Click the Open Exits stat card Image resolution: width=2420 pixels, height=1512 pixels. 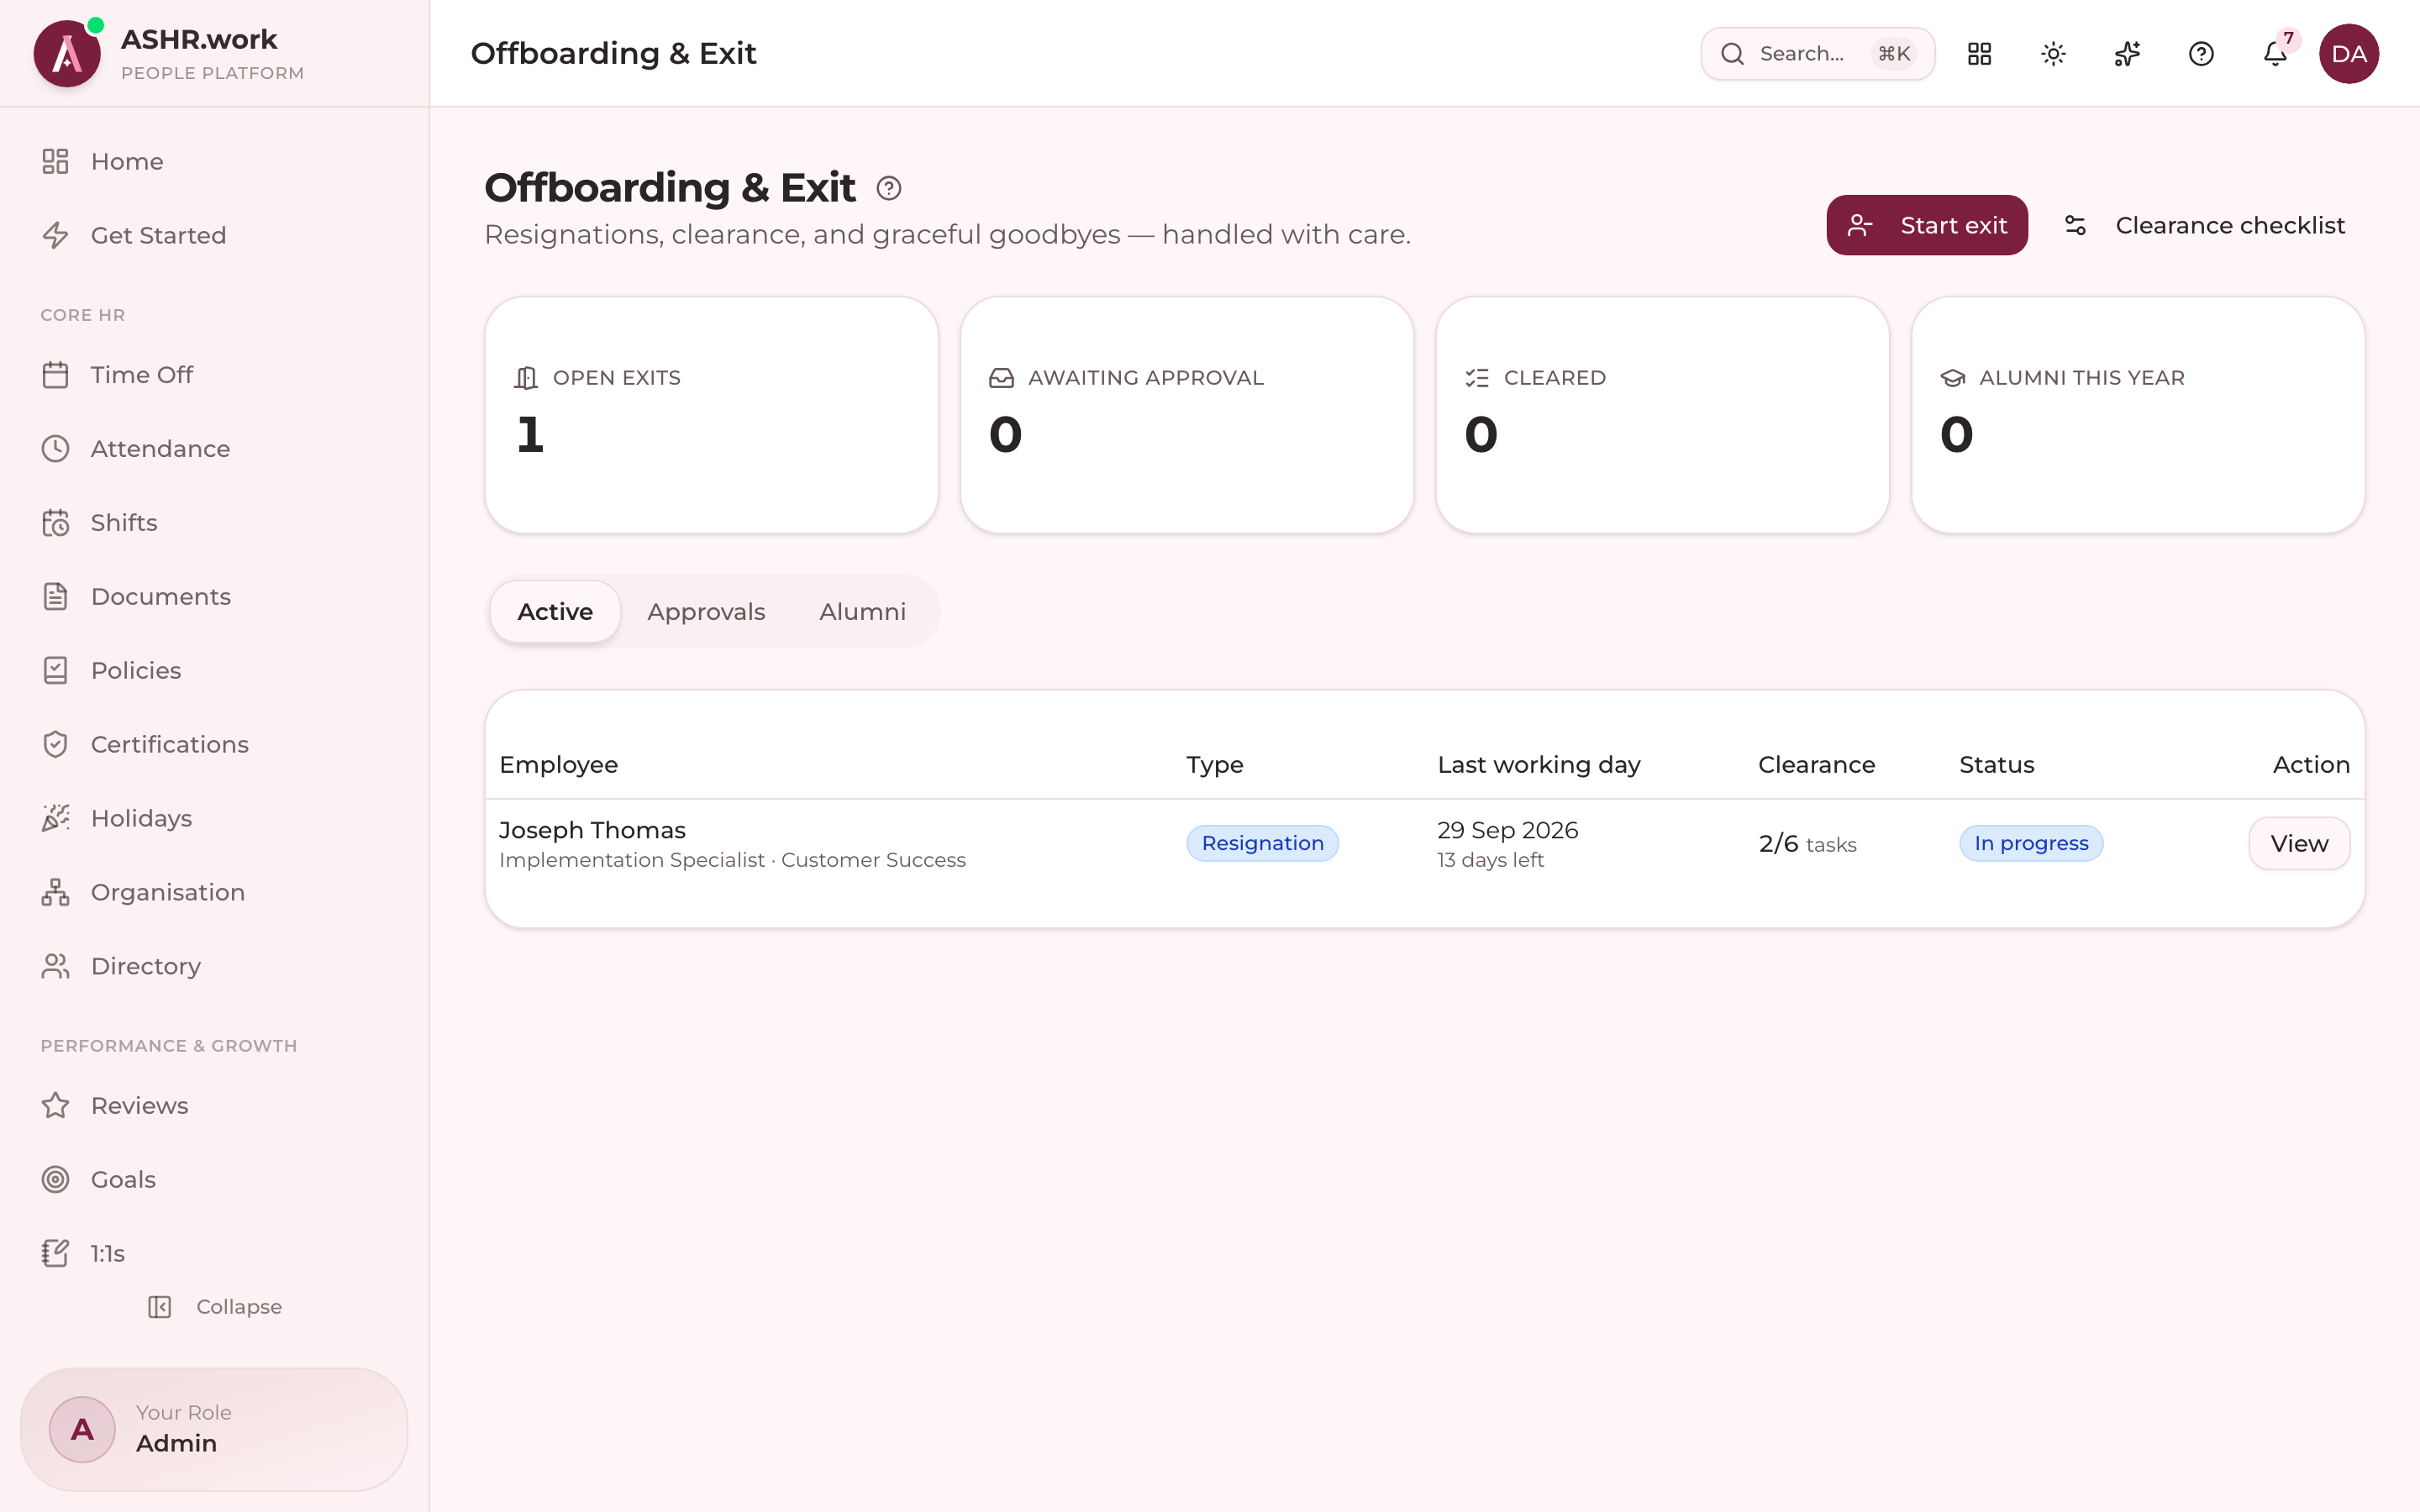click(x=711, y=414)
